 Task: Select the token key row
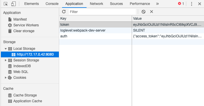[x=95, y=25]
